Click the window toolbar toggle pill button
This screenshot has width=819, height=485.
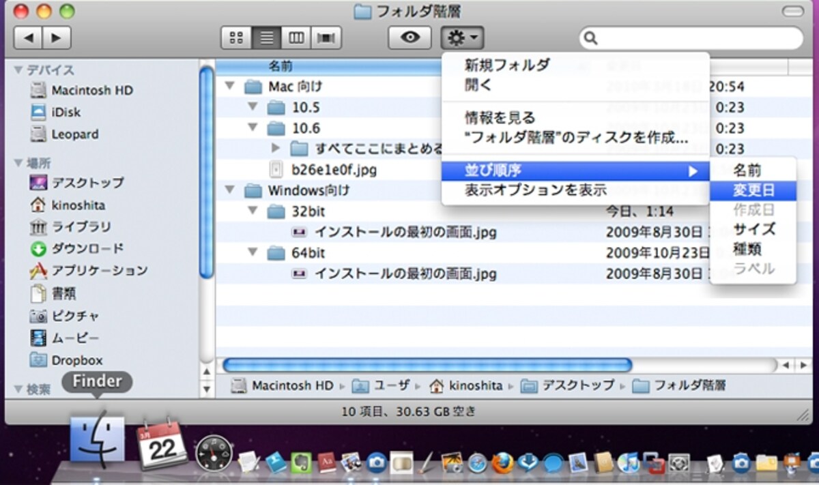[792, 12]
